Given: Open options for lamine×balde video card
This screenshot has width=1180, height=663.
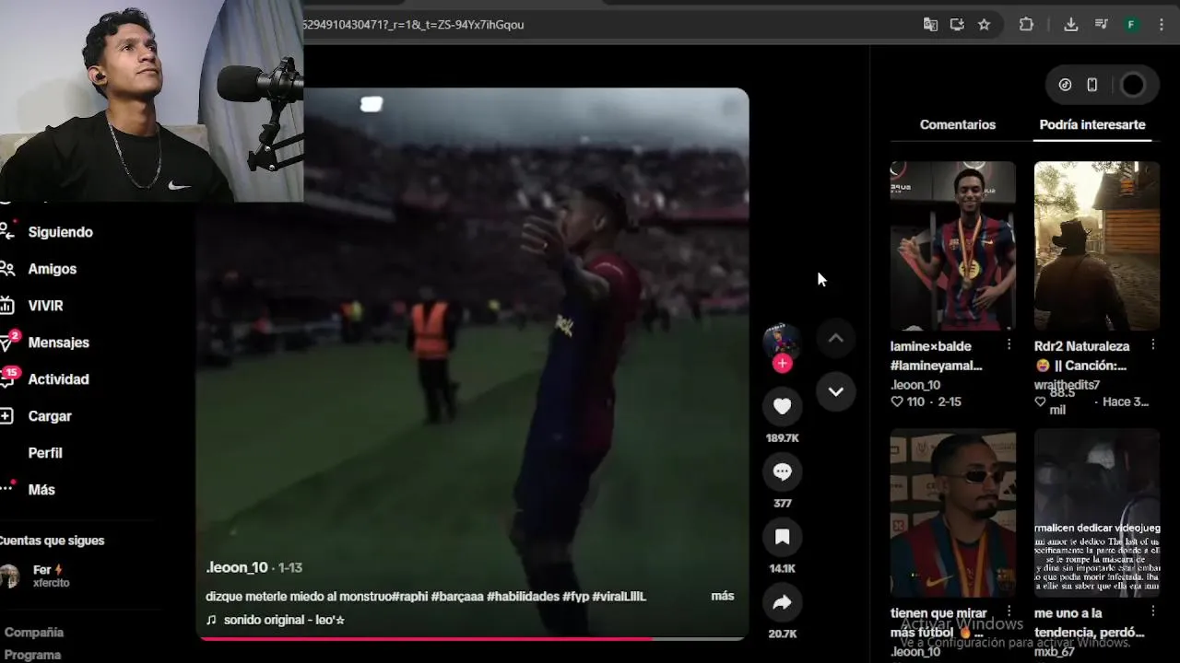Looking at the screenshot, I should click(x=1009, y=344).
